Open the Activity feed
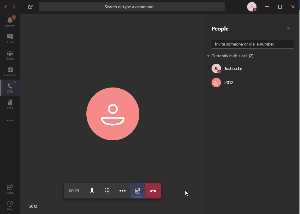Screen dimensions: 300x214 10,22
